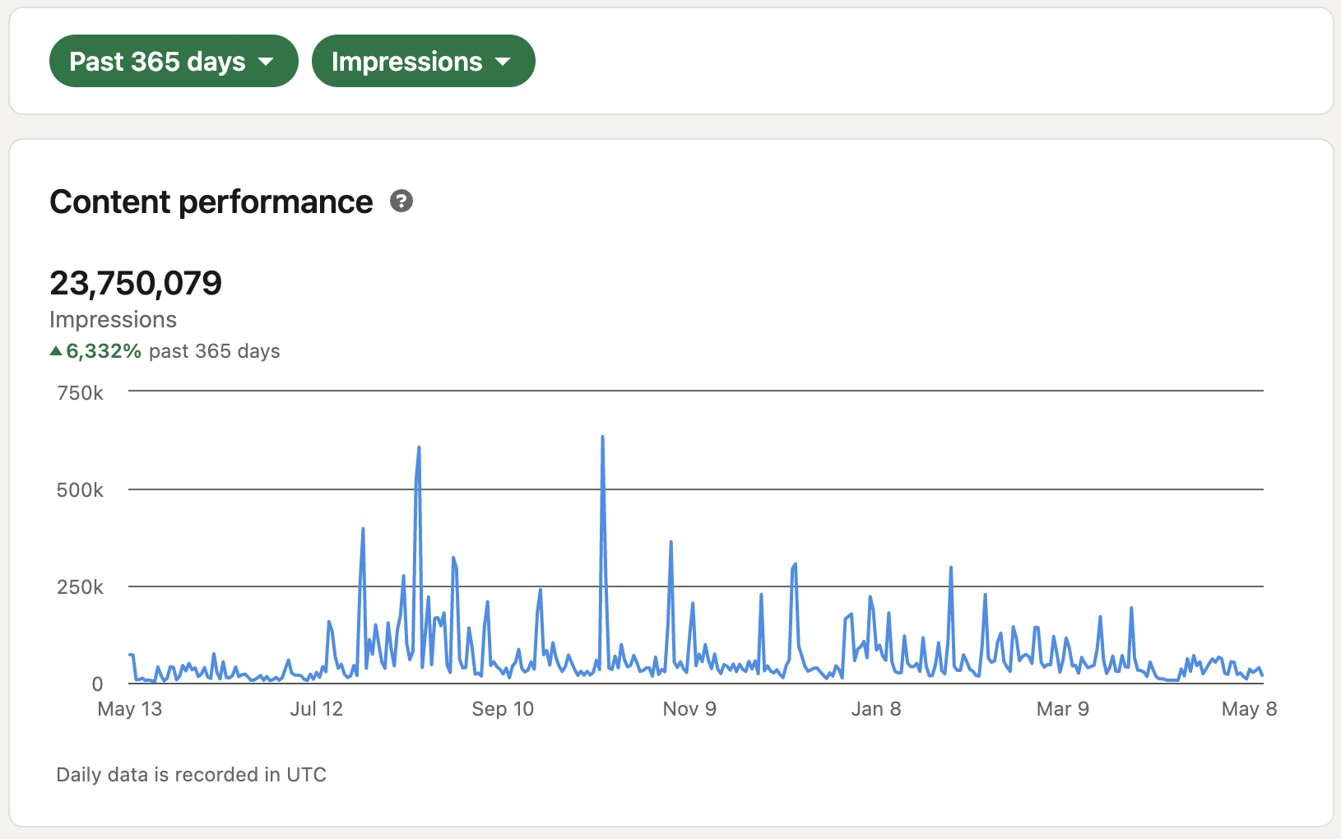
Task: Select the May 8 date on the axis
Action: coord(1249,709)
